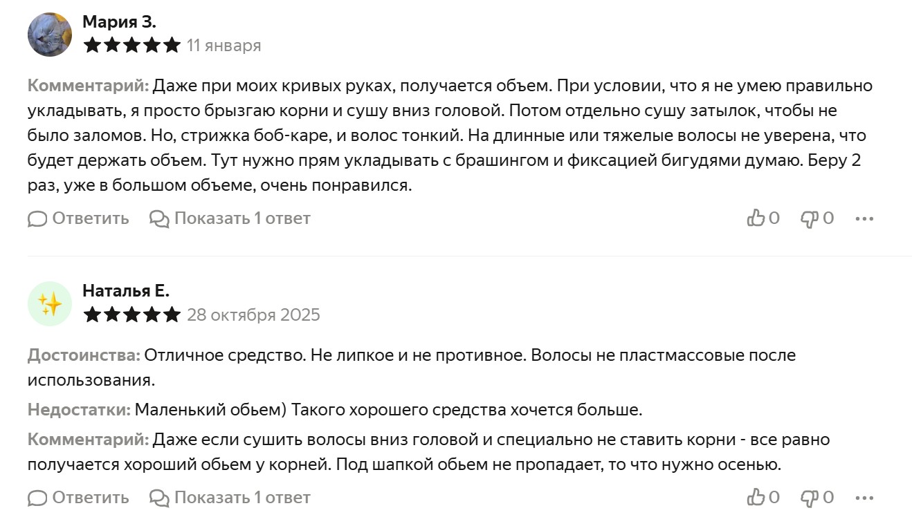Dislike Мария З.'s review with thumbs down

click(810, 218)
